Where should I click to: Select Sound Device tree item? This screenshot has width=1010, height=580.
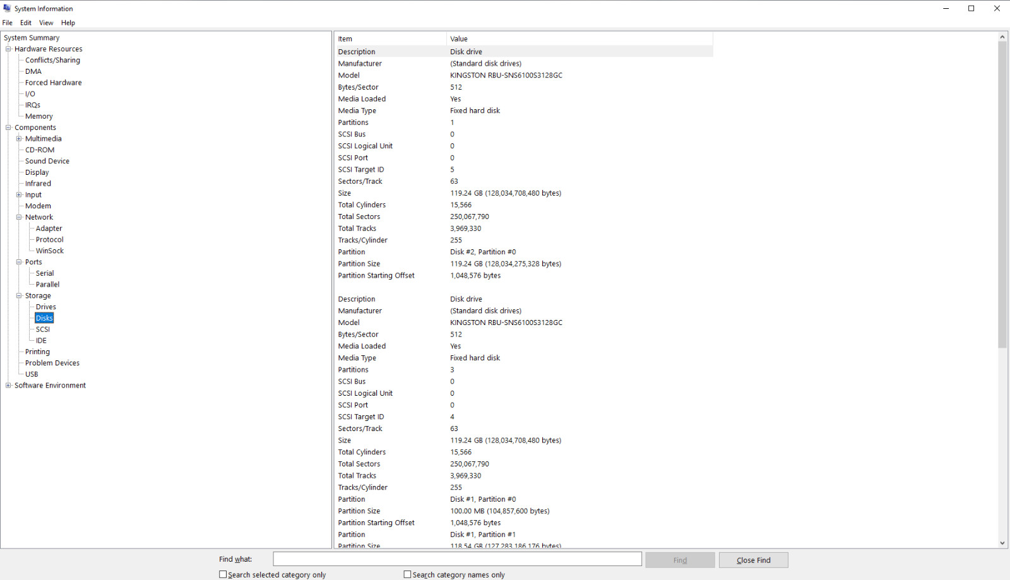pos(47,161)
